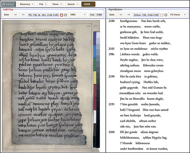Viewport: 190px width, 153px height.
Task: Click the word heorðgeneatas
Action: [x=129, y=21]
